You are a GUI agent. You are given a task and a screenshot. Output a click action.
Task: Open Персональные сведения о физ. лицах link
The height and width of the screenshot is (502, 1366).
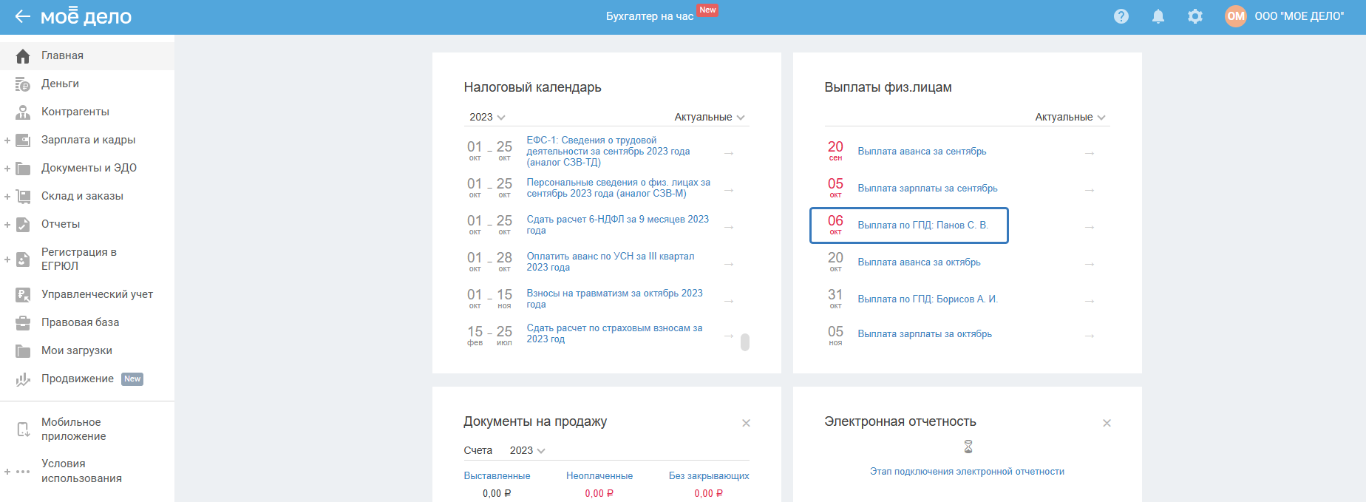[619, 188]
